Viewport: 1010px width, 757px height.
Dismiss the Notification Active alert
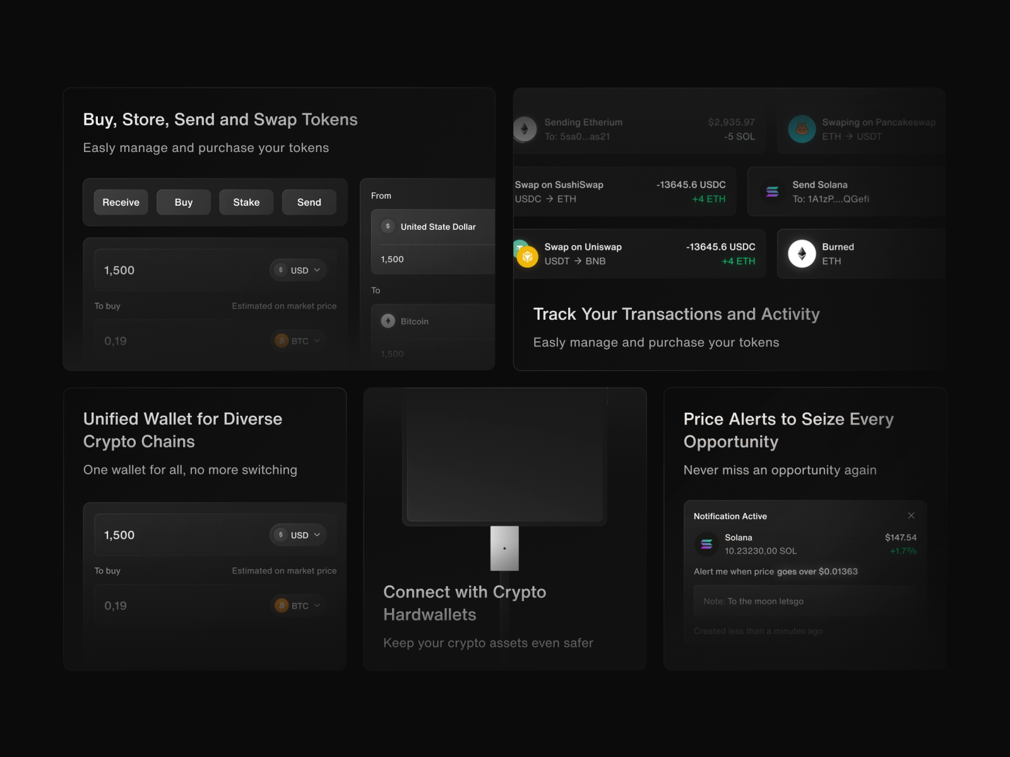tap(912, 515)
